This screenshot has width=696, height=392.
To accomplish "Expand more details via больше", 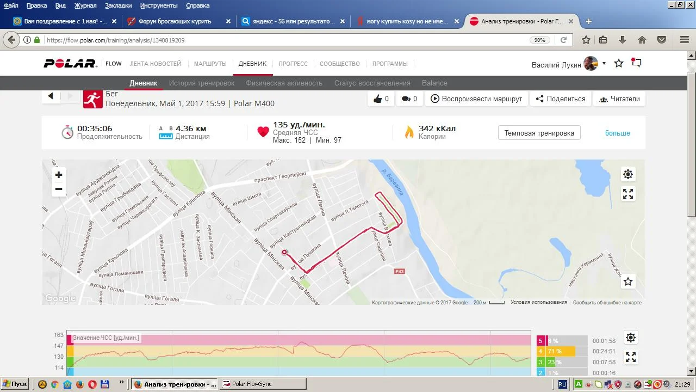I will (618, 133).
